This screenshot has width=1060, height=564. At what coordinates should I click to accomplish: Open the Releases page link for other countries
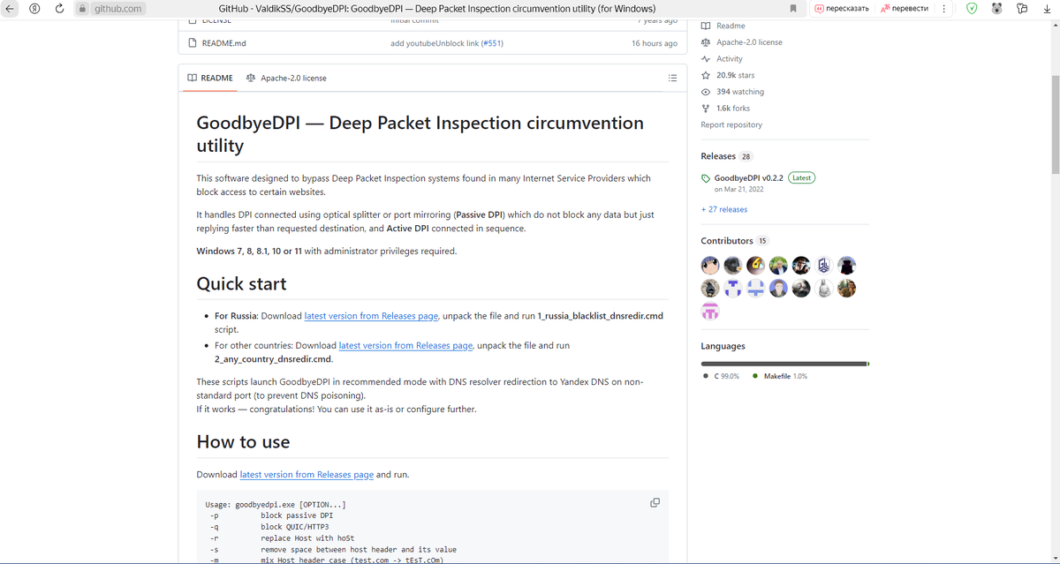(x=405, y=345)
